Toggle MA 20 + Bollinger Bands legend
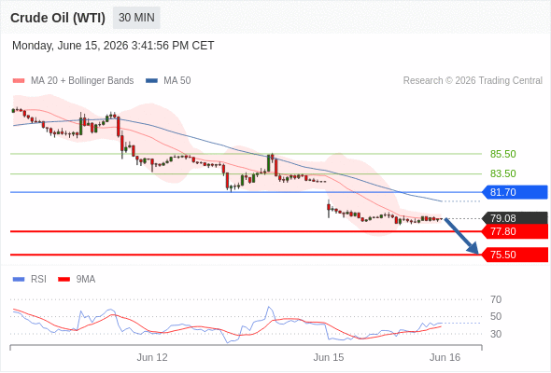Viewport: 551px width, 373px height. (x=73, y=81)
